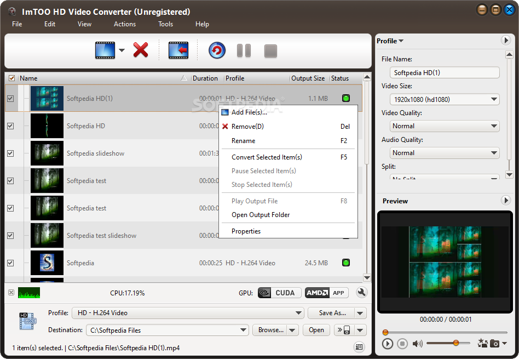This screenshot has height=359, width=519.
Task: Click the Add Output Profile icon
Action: pos(178,50)
